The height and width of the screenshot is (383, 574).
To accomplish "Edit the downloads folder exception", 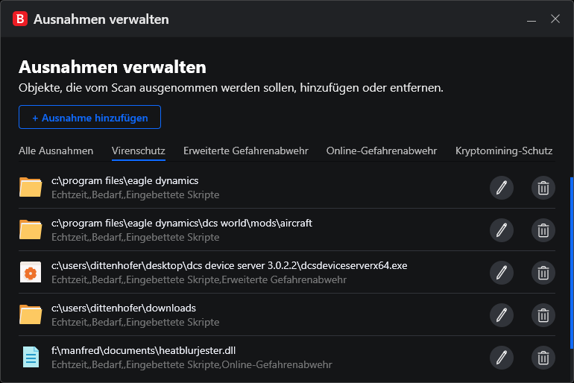I will click(x=502, y=315).
